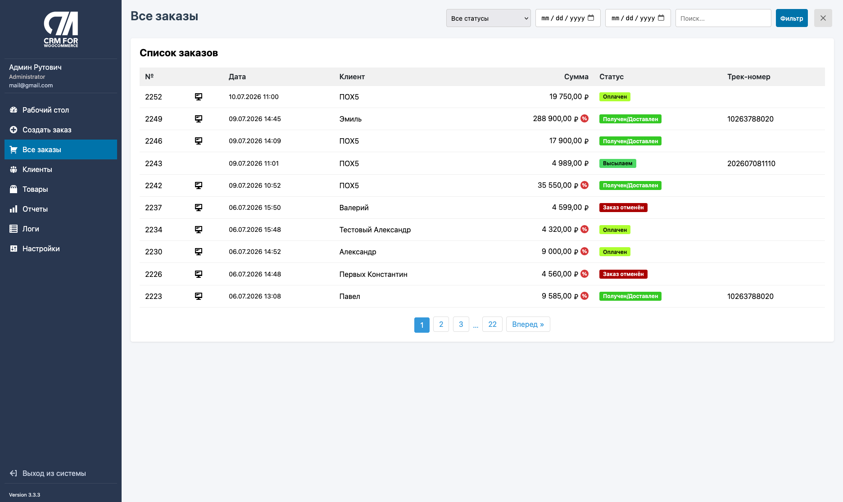Image resolution: width=843 pixels, height=502 pixels.
Task: Open the Логи section
Action: point(61,229)
